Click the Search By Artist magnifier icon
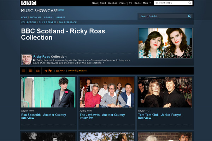Image resolution: width=212 pixels, height=141 pixels. pyautogui.click(x=189, y=16)
